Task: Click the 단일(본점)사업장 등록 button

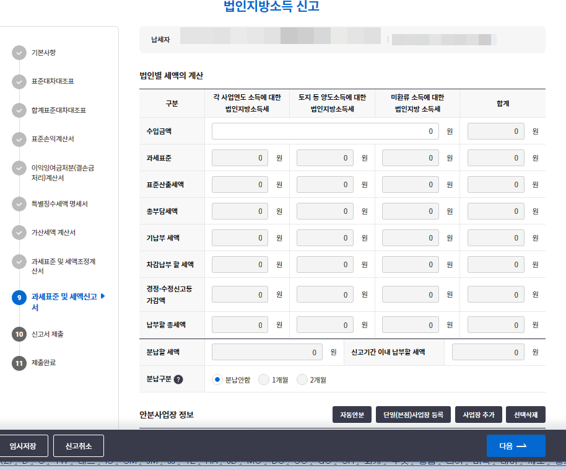Action: pyautogui.click(x=413, y=414)
